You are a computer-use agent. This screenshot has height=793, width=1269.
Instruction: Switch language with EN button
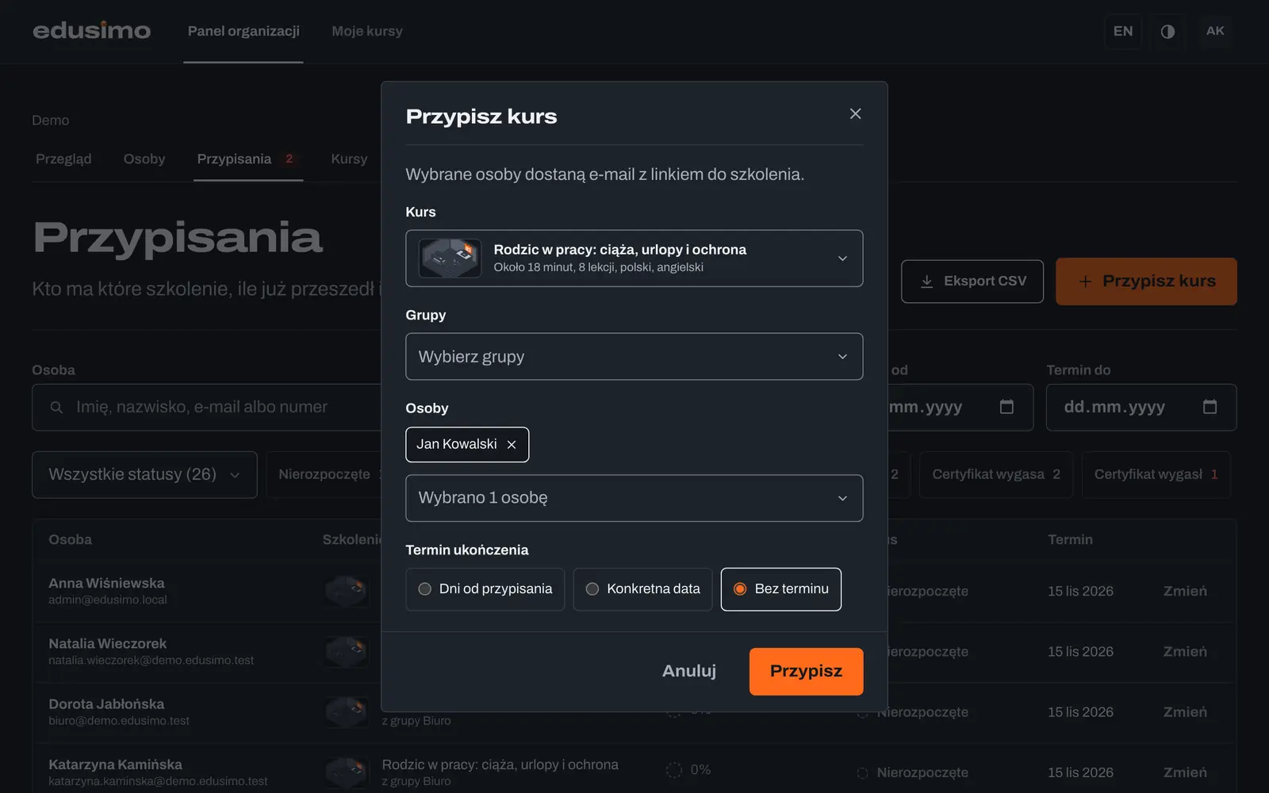(x=1123, y=31)
